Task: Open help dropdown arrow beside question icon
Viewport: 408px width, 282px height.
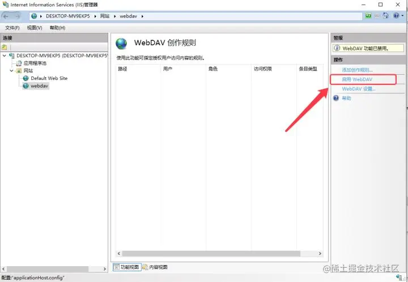Action: coord(402,16)
